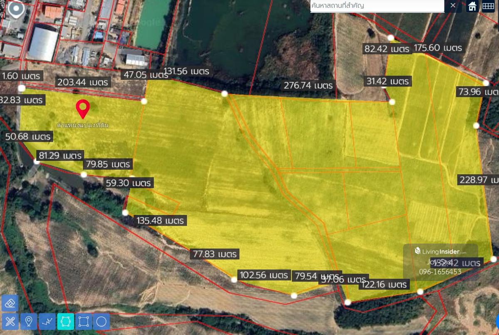Click the LivingInsider.com watermark logo
This screenshot has width=499, height=335.
(x=440, y=251)
